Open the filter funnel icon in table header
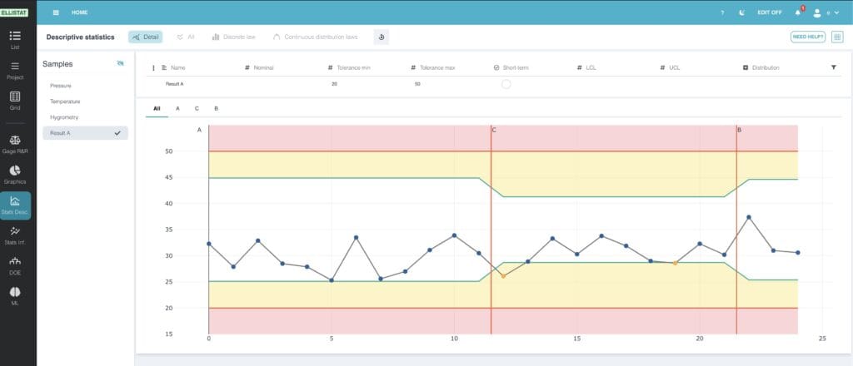853x366 pixels. 833,68
